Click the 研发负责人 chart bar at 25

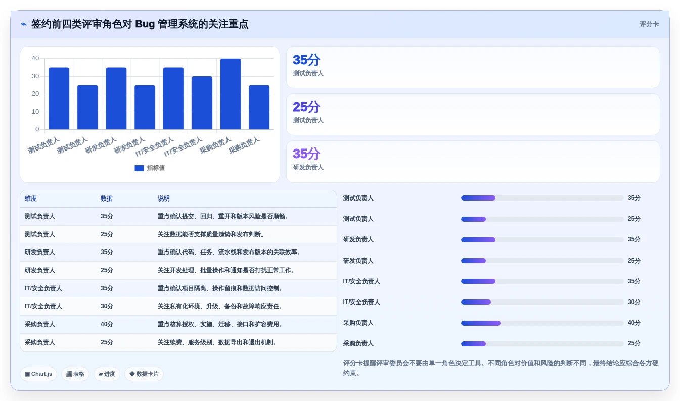(x=145, y=108)
